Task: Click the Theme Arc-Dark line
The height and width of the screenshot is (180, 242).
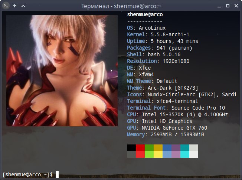Action: (x=162, y=88)
